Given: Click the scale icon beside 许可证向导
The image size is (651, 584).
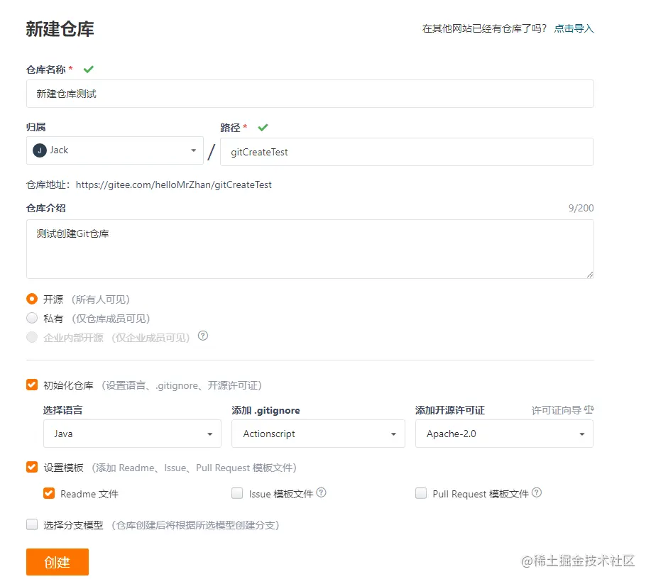Looking at the screenshot, I should pos(589,410).
